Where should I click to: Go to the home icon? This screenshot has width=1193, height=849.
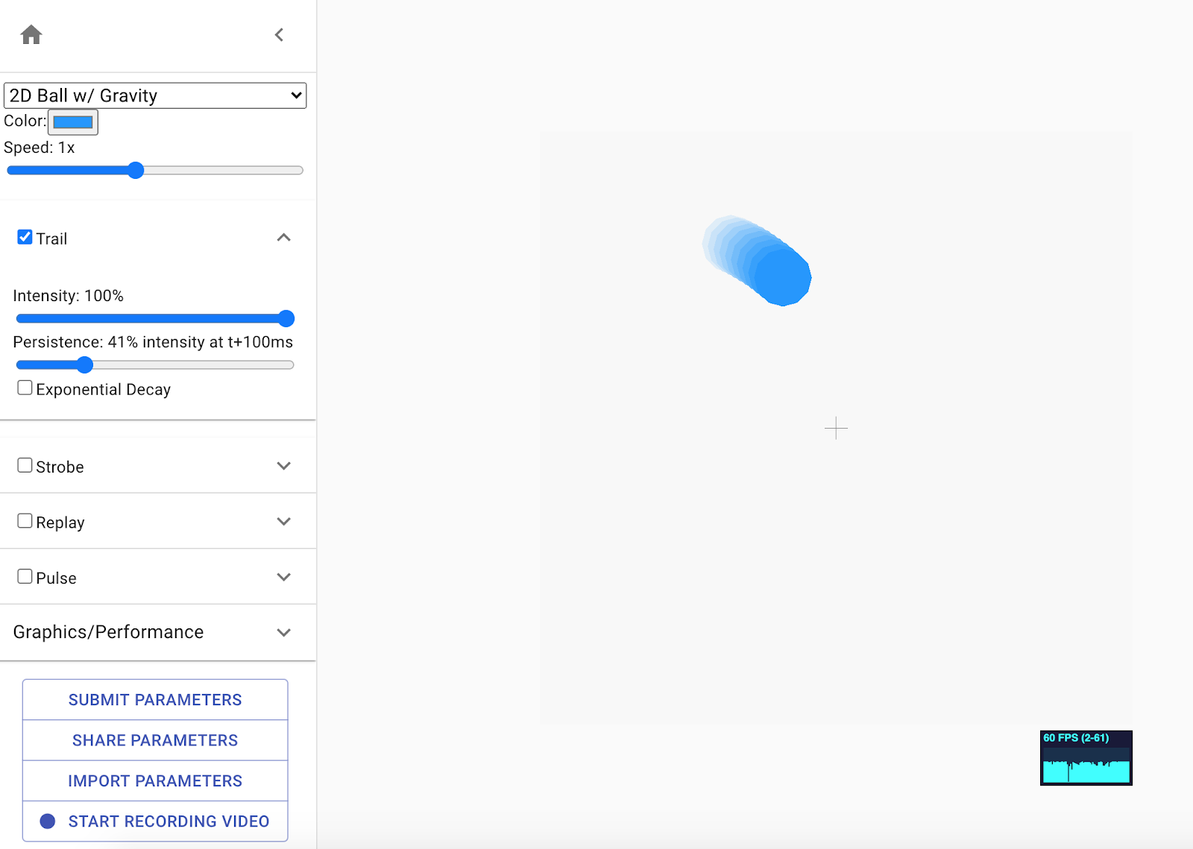click(x=31, y=35)
